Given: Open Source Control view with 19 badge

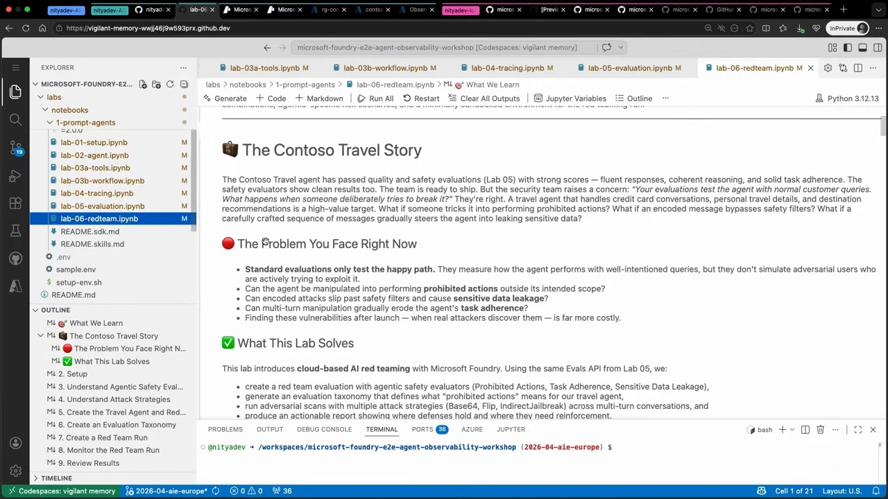Looking at the screenshot, I should [x=15, y=148].
